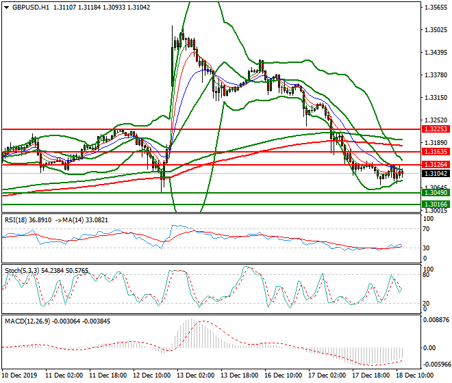
Task: Click the 13 Dec 02:00 time axis label
Action: tap(196, 375)
